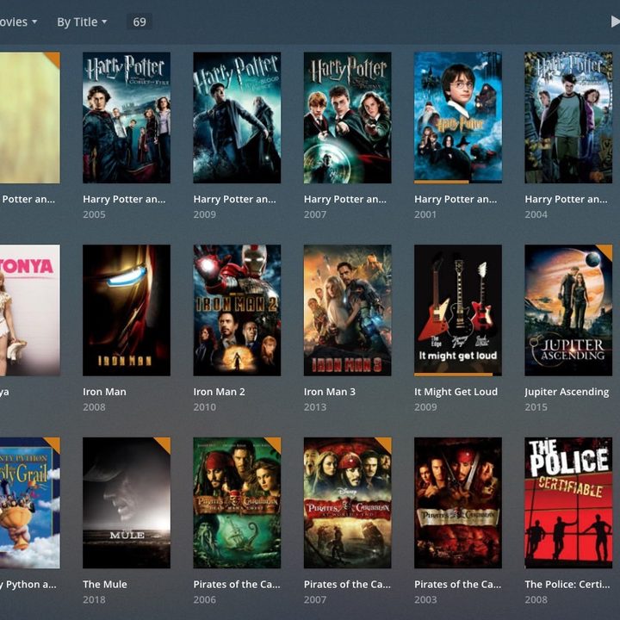Open The Mule poster
The height and width of the screenshot is (620, 620).
click(x=127, y=503)
